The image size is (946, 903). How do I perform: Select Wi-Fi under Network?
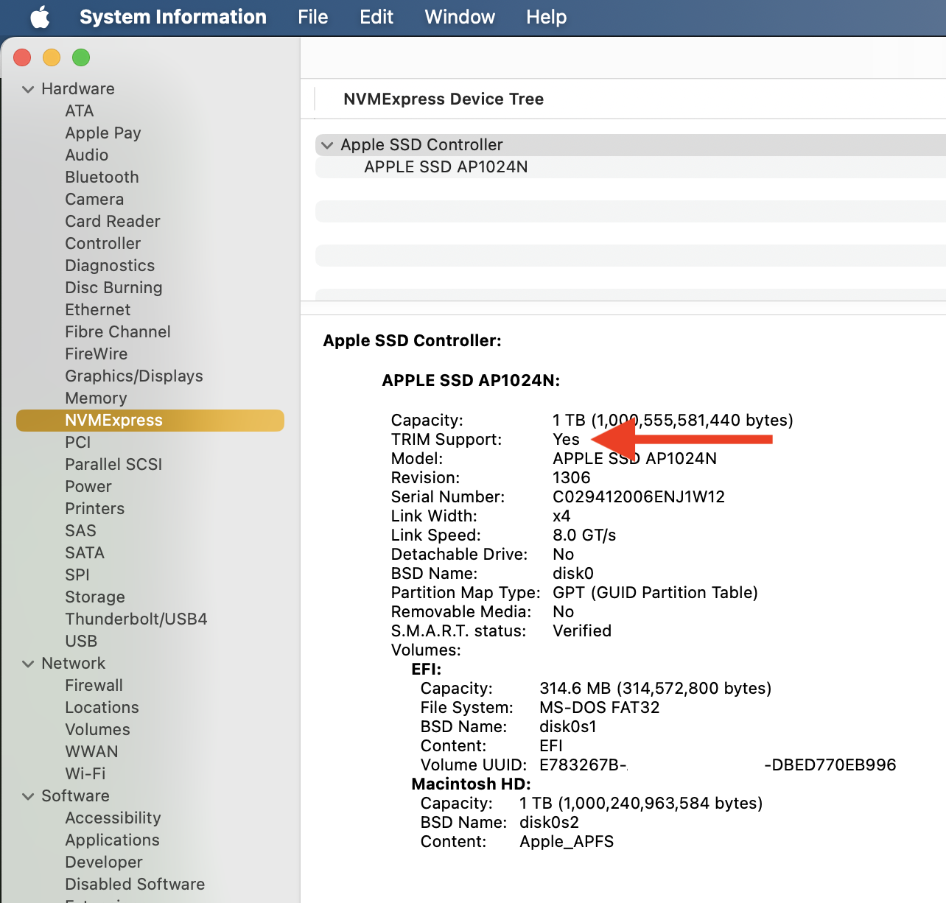[x=85, y=774]
